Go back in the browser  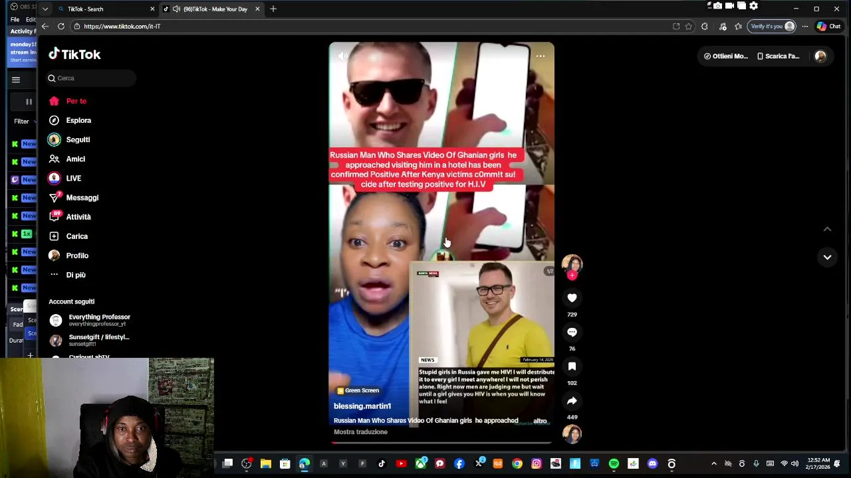(x=45, y=27)
